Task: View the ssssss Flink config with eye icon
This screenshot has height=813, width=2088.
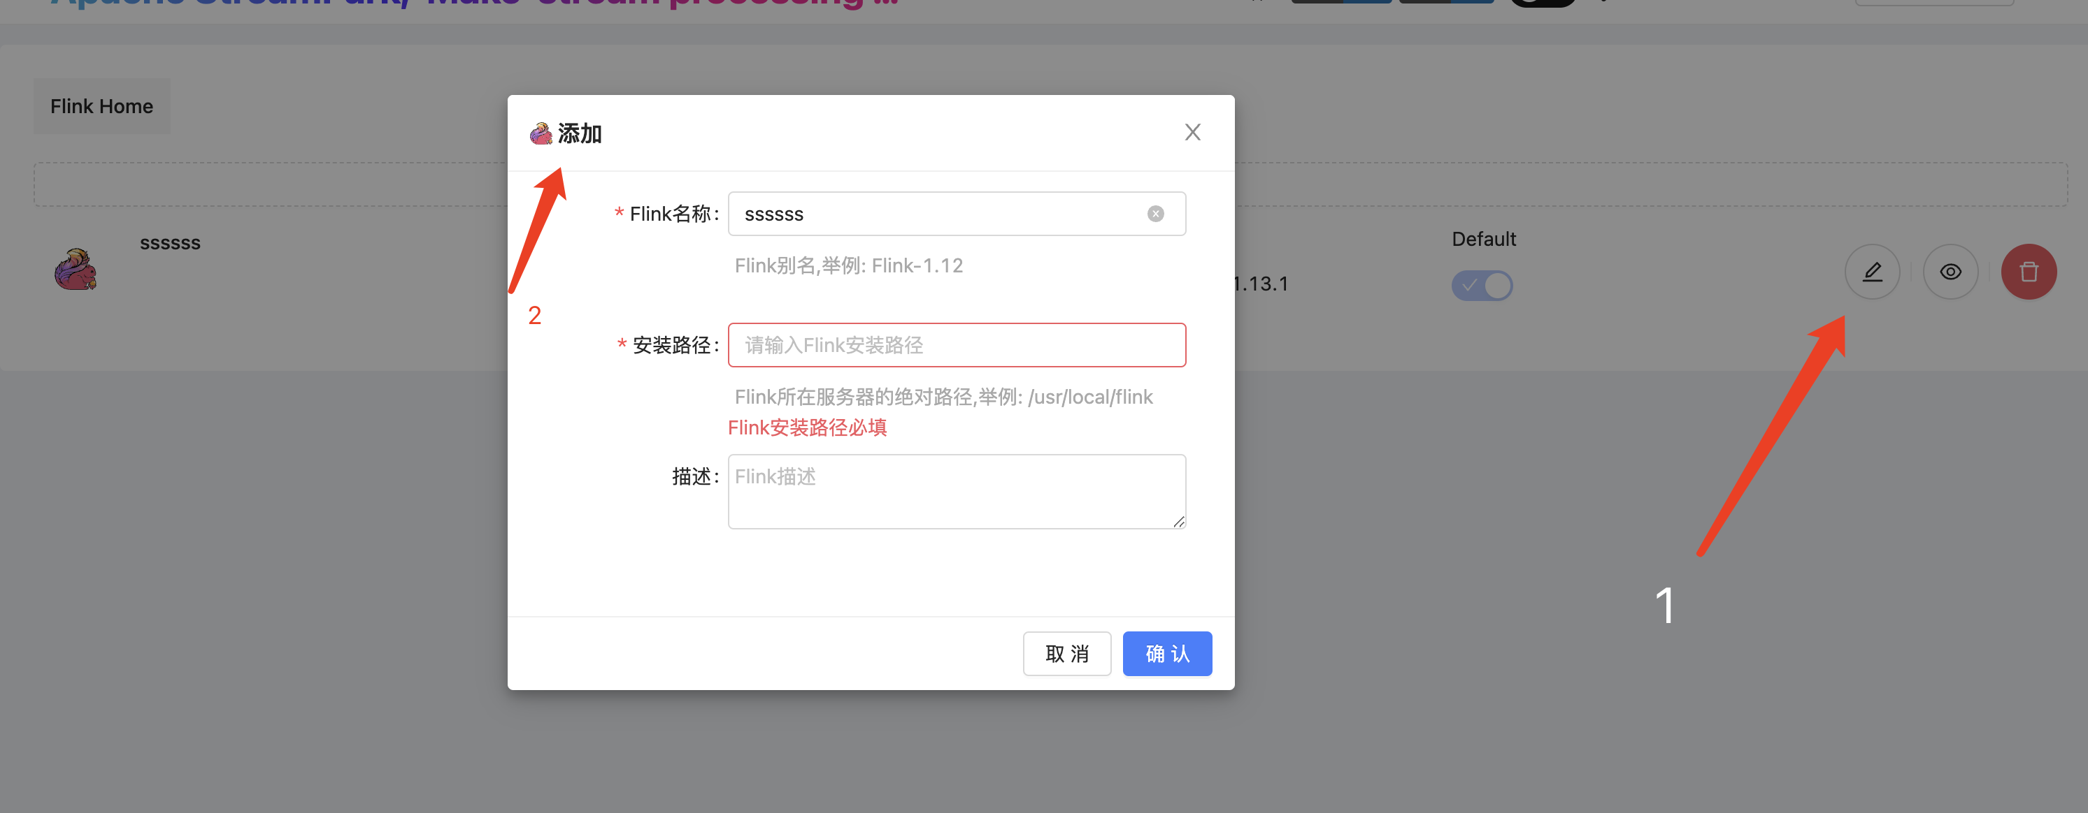Action: [x=1951, y=272]
